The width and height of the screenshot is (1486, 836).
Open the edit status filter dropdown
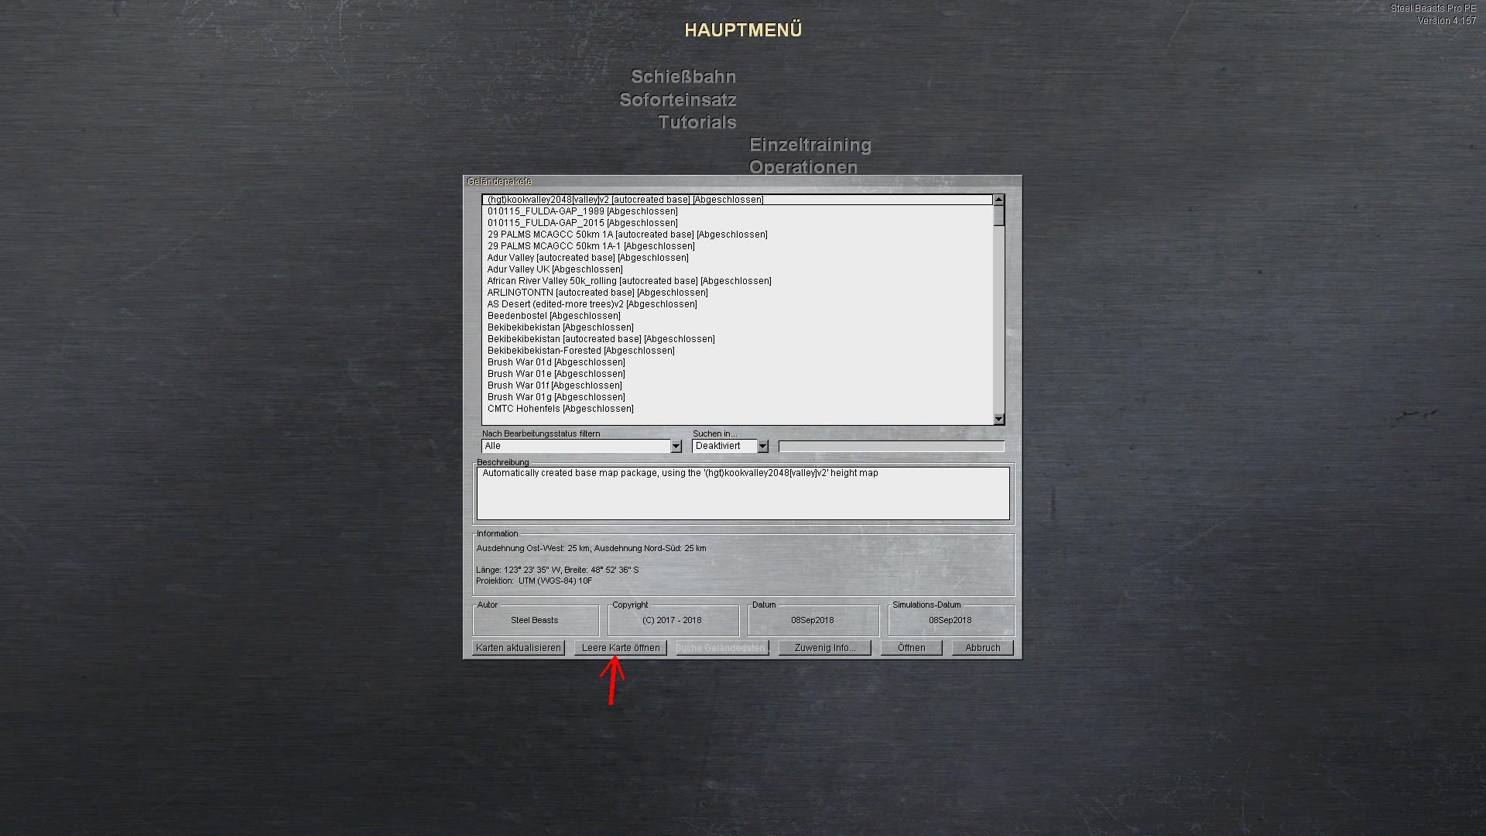click(676, 447)
